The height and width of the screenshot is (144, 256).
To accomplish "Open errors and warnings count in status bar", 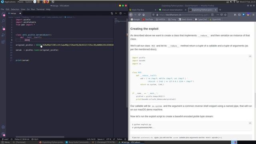I will coord(35,139).
